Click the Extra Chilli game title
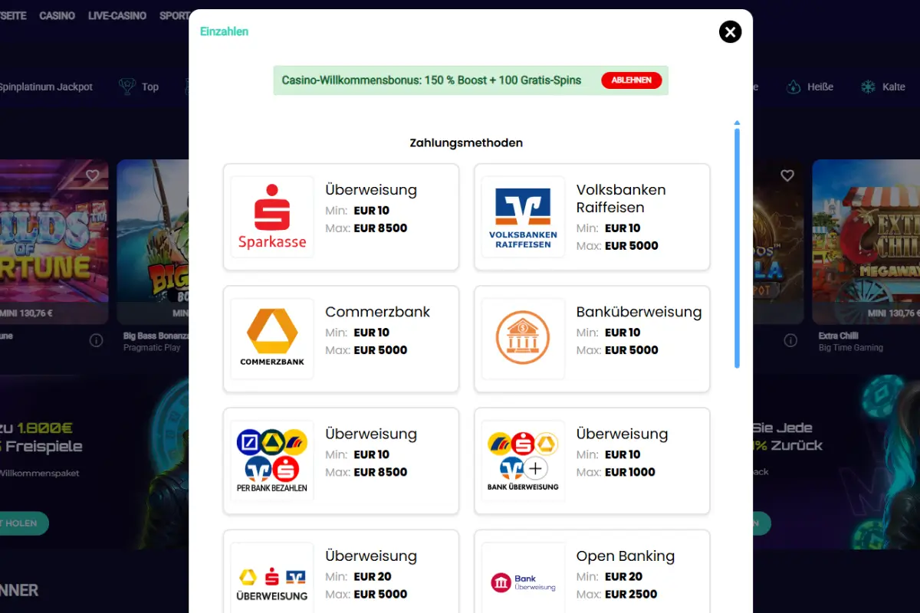Viewport: 920px width, 613px height. click(838, 336)
